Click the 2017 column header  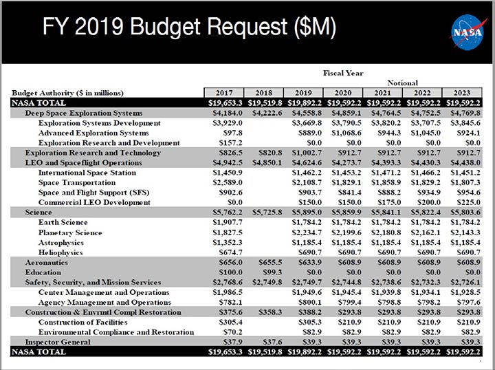coord(224,92)
